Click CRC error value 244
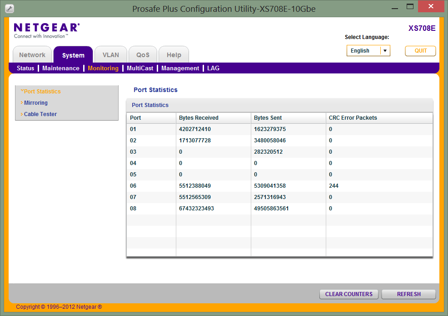Screen dimensions: 448x316 (x=334, y=186)
